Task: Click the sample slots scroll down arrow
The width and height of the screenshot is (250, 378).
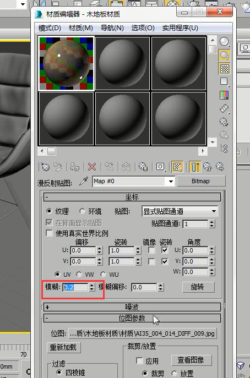Action: (213, 142)
